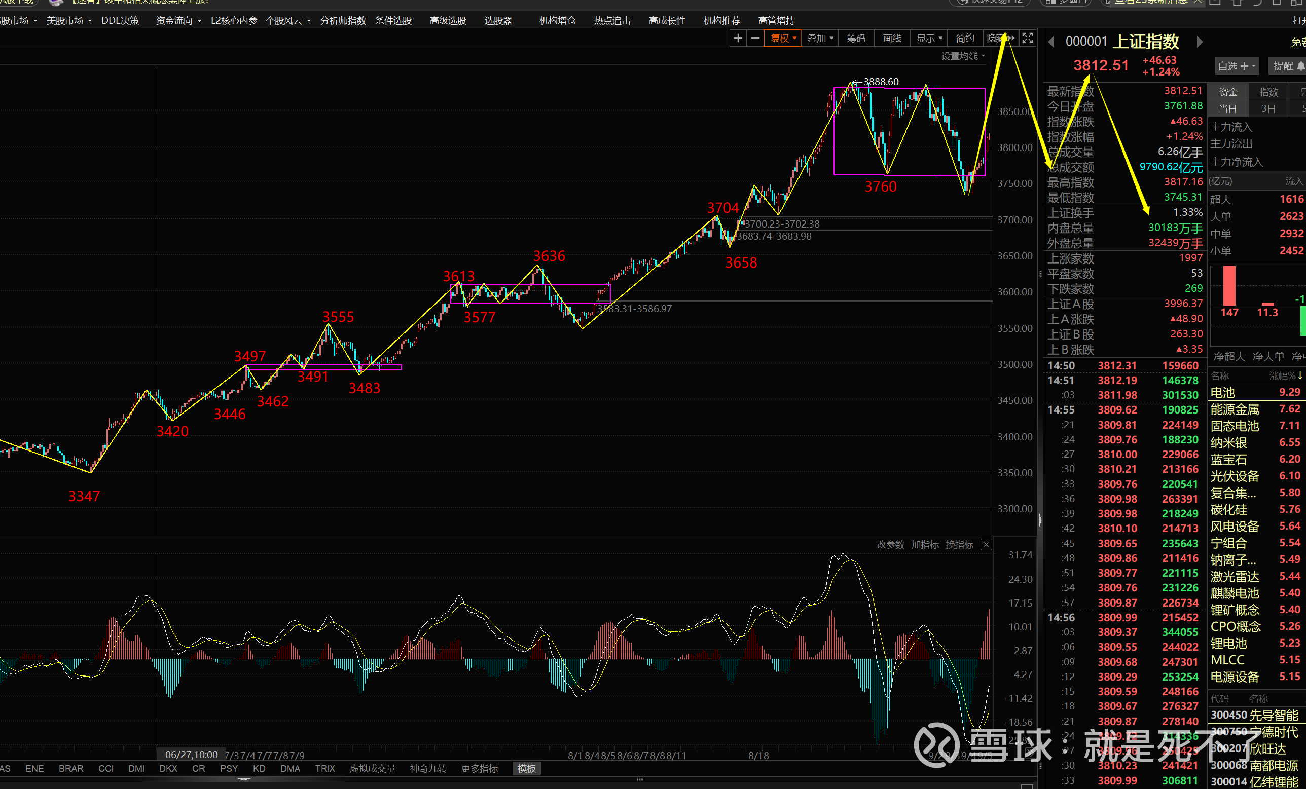Screen dimensions: 1306x789
Task: Collapse right panel via divider arrow
Action: (x=1040, y=520)
